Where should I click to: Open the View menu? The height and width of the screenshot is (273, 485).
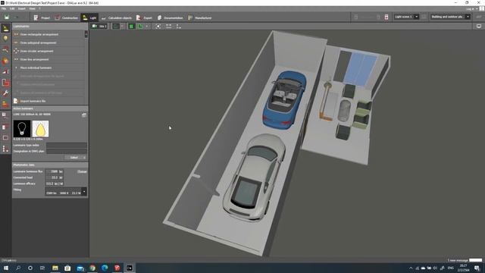click(32, 8)
